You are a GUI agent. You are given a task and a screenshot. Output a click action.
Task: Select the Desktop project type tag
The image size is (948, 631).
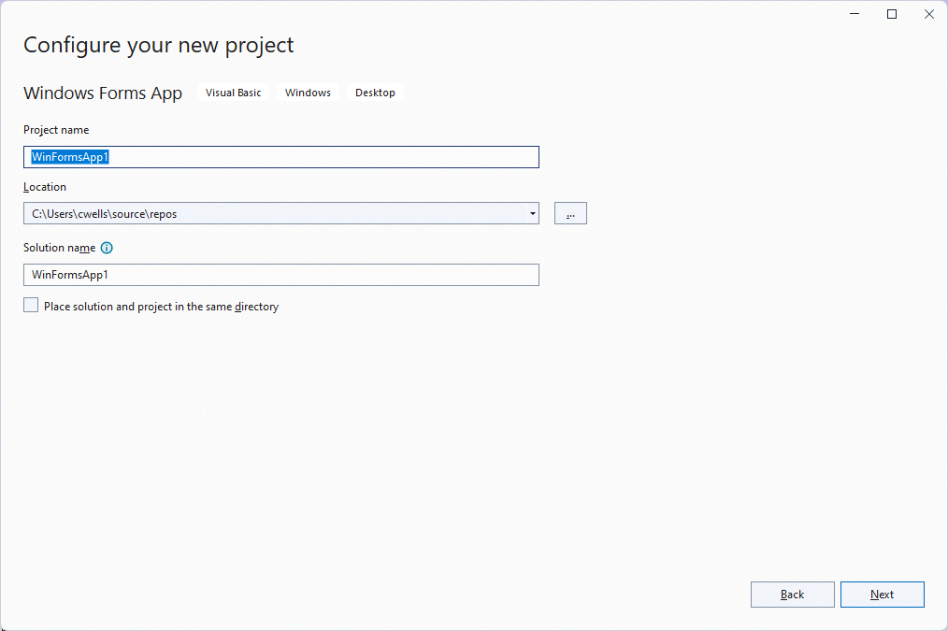point(375,93)
